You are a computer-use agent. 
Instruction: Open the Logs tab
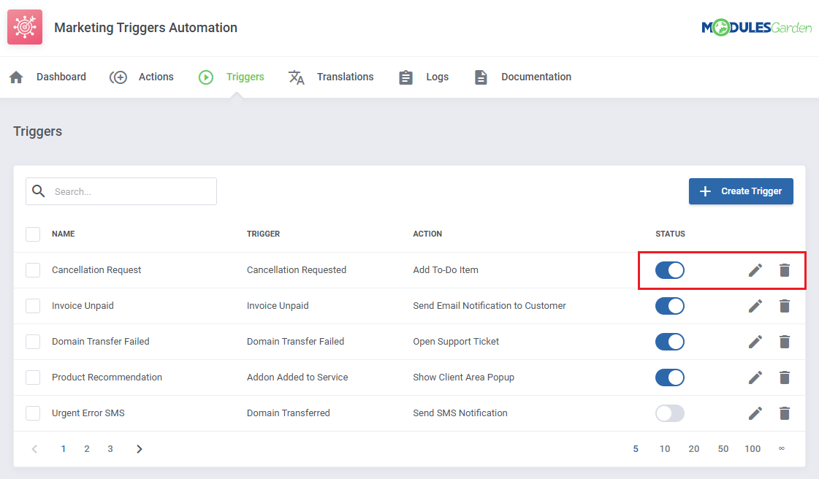click(437, 77)
